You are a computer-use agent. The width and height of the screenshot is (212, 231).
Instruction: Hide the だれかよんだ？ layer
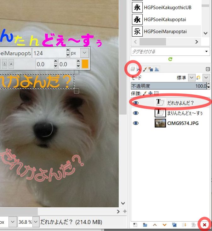(x=136, y=103)
